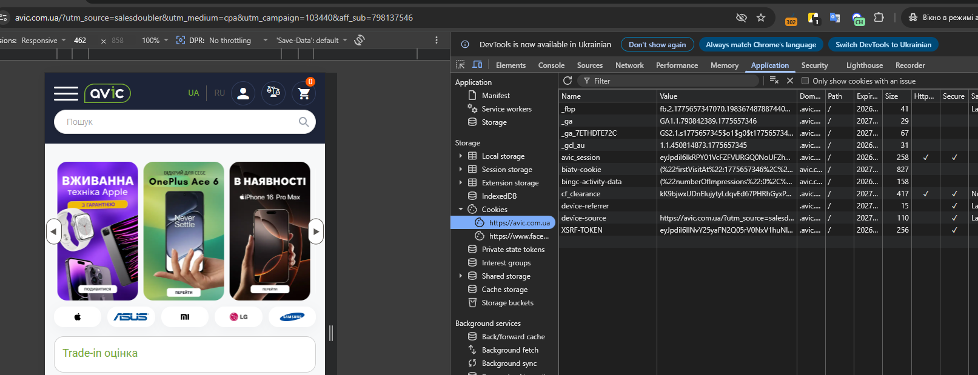Open the compare scales icon
The height and width of the screenshot is (375, 978).
coord(273,93)
